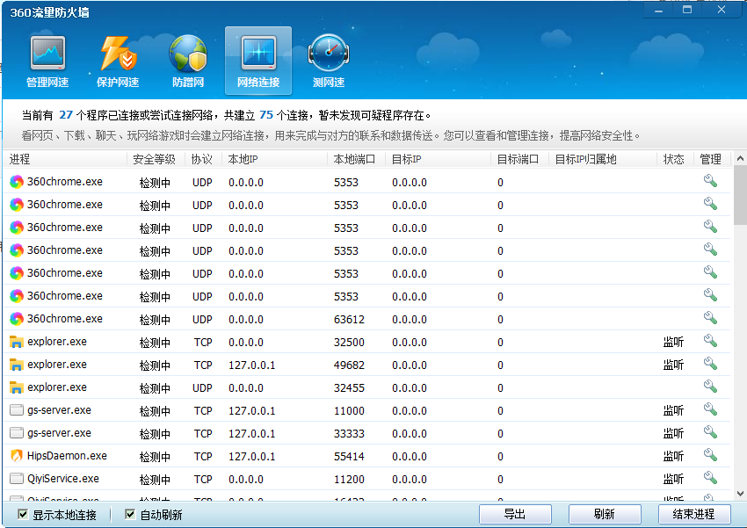Minimize the 360流量防火墙 window
Screen dimensions: 747x528
click(x=659, y=11)
